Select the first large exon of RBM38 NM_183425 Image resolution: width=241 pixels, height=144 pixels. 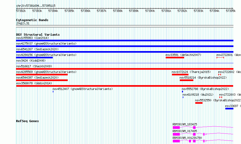click(x=176, y=128)
